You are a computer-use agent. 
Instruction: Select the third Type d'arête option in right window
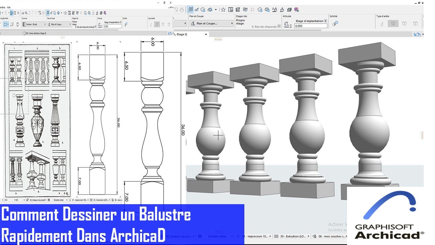tap(404, 23)
